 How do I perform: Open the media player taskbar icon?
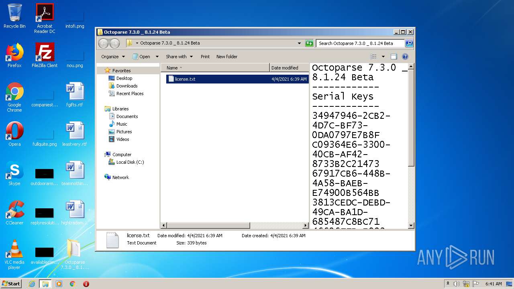(59, 284)
